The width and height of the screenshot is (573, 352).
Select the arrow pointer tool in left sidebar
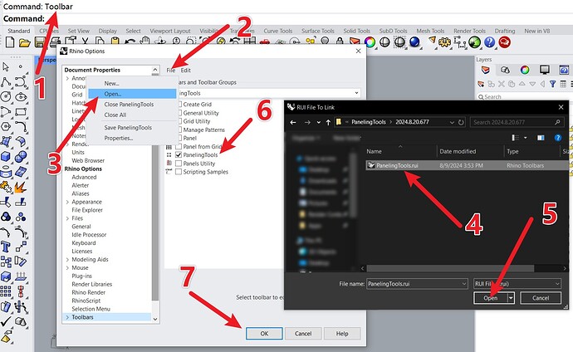pos(6,66)
